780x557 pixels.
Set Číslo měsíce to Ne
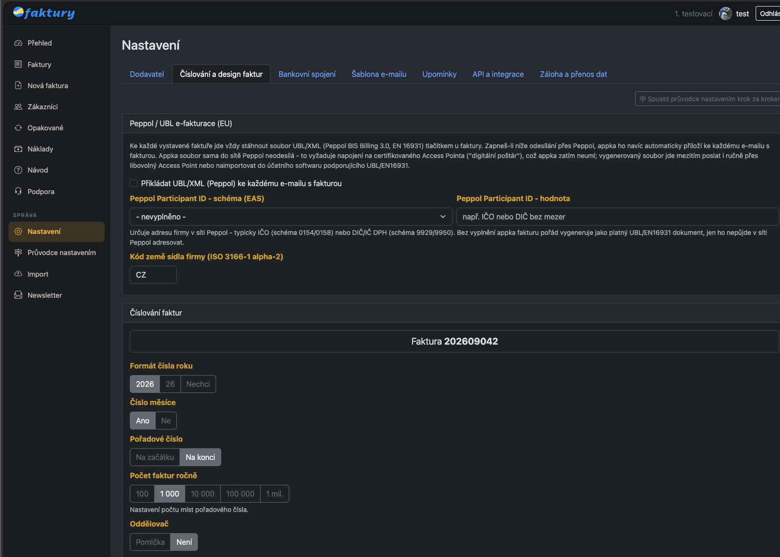166,421
